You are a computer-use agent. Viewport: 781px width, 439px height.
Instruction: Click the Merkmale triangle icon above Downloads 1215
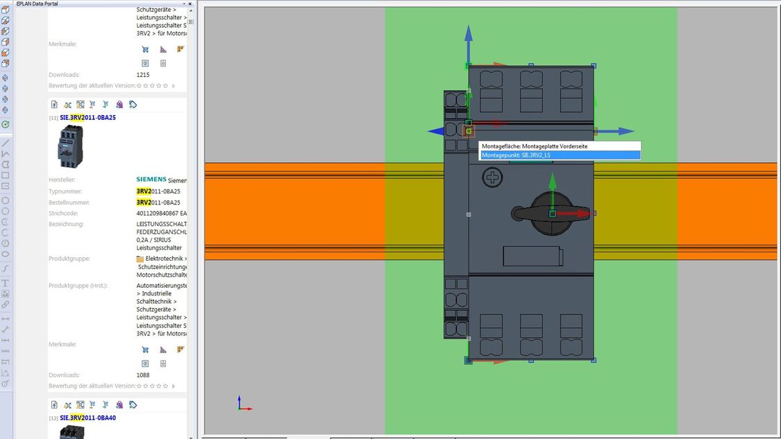point(163,49)
